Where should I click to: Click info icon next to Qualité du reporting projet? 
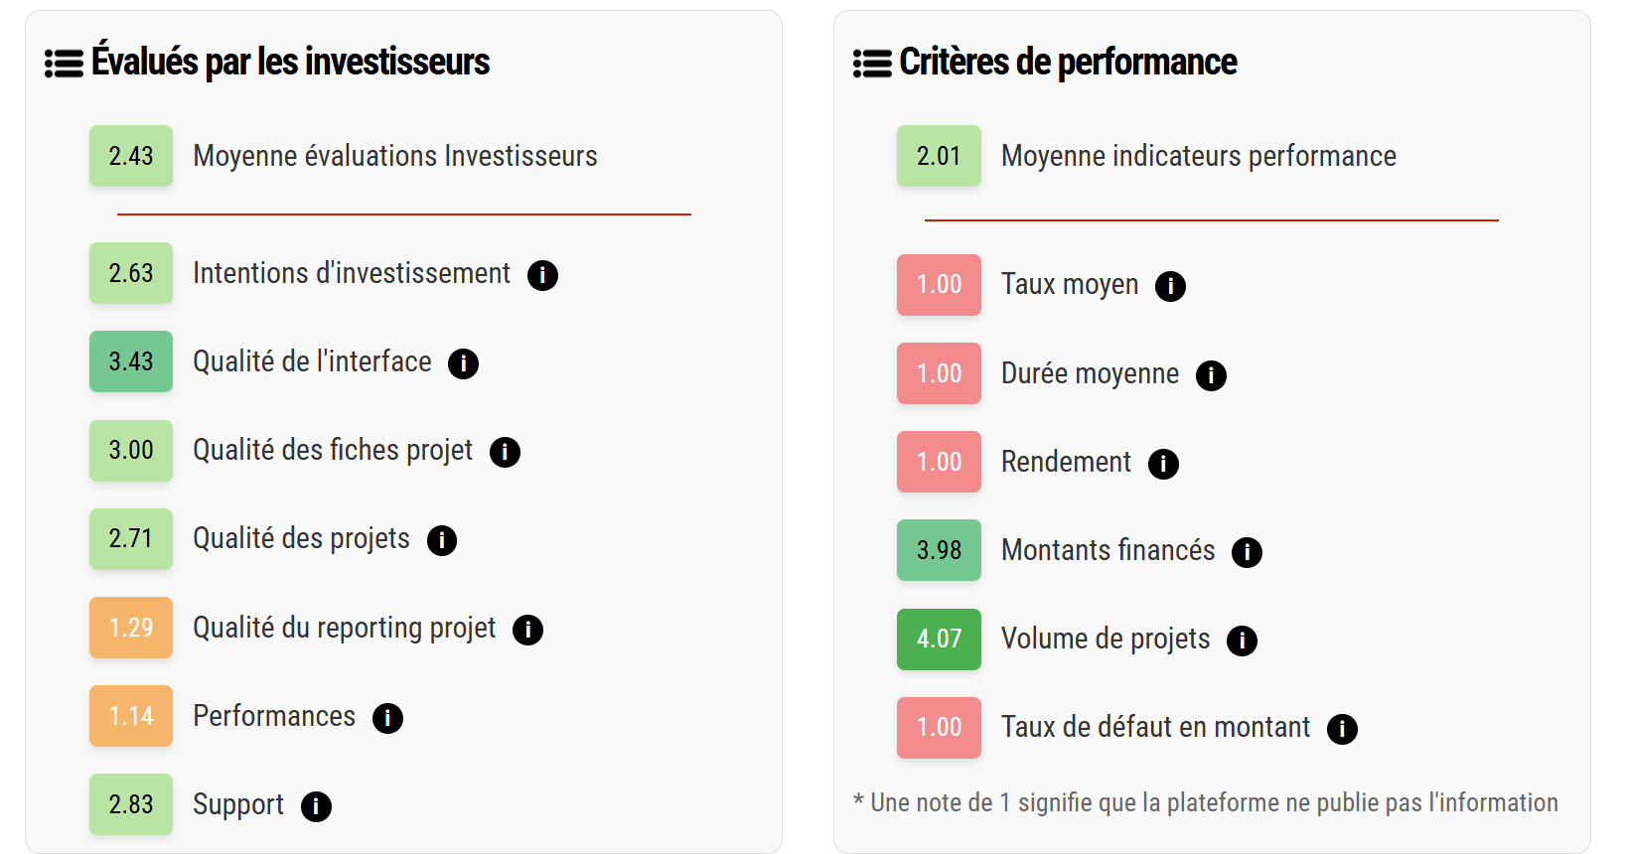(527, 630)
